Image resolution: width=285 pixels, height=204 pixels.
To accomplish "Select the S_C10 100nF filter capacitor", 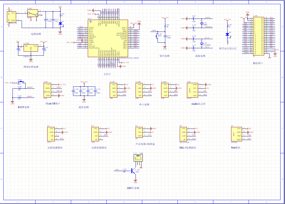I will coord(73,91).
